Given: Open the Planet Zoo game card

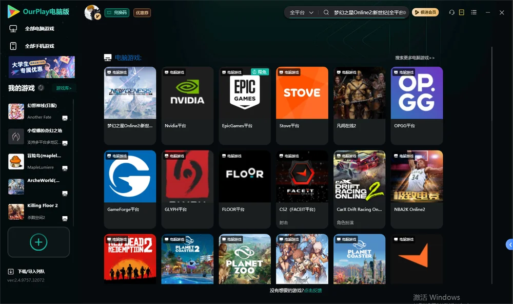Looking at the screenshot, I should pyautogui.click(x=245, y=259).
